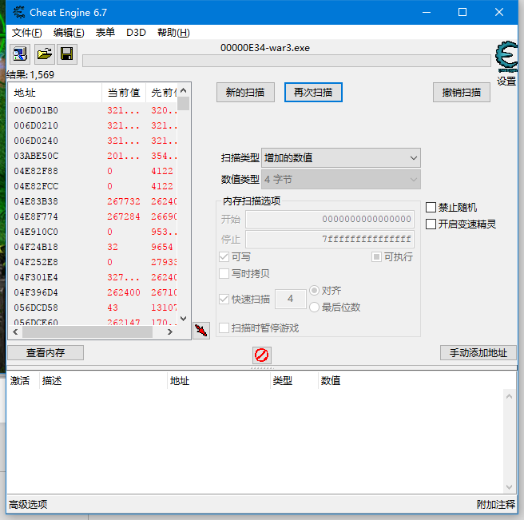Open the D3D menu
This screenshot has height=520, width=524.
[136, 33]
